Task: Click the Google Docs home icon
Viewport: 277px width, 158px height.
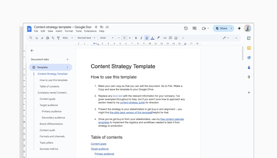Action: click(29, 29)
